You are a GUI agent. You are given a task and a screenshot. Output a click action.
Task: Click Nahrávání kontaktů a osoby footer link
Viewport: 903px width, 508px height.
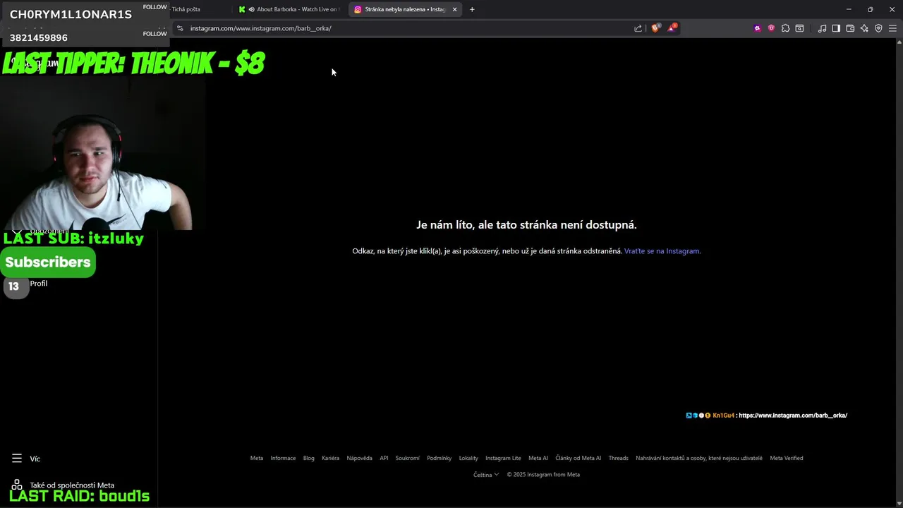pos(699,458)
